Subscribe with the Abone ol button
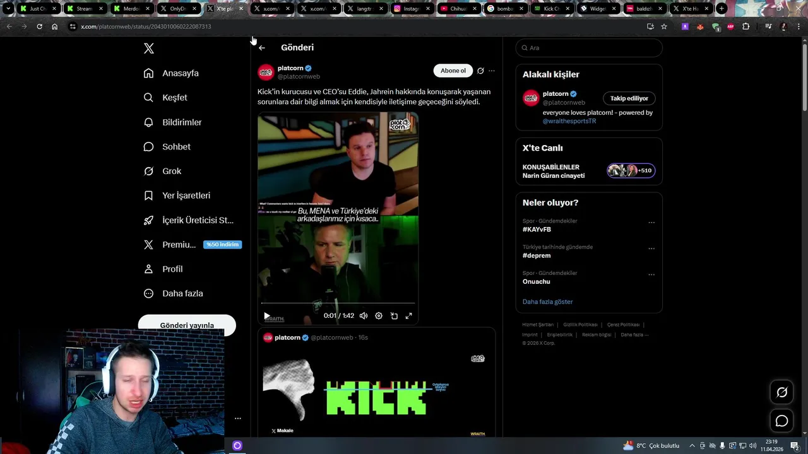This screenshot has height=454, width=808. (x=453, y=71)
